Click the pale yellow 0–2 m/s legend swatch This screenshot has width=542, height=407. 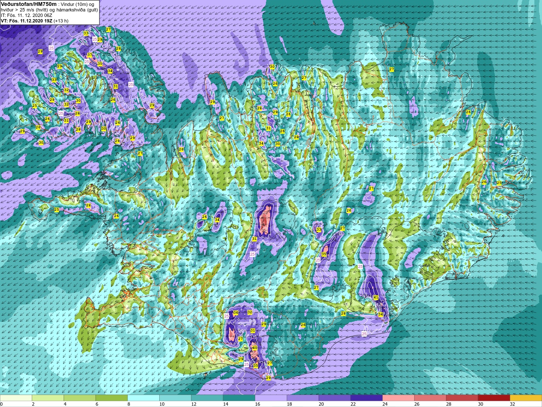(16, 398)
